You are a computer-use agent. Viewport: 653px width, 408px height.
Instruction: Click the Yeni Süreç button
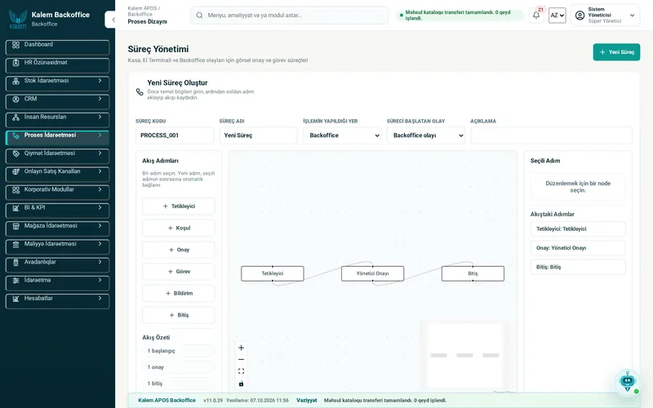(x=616, y=52)
